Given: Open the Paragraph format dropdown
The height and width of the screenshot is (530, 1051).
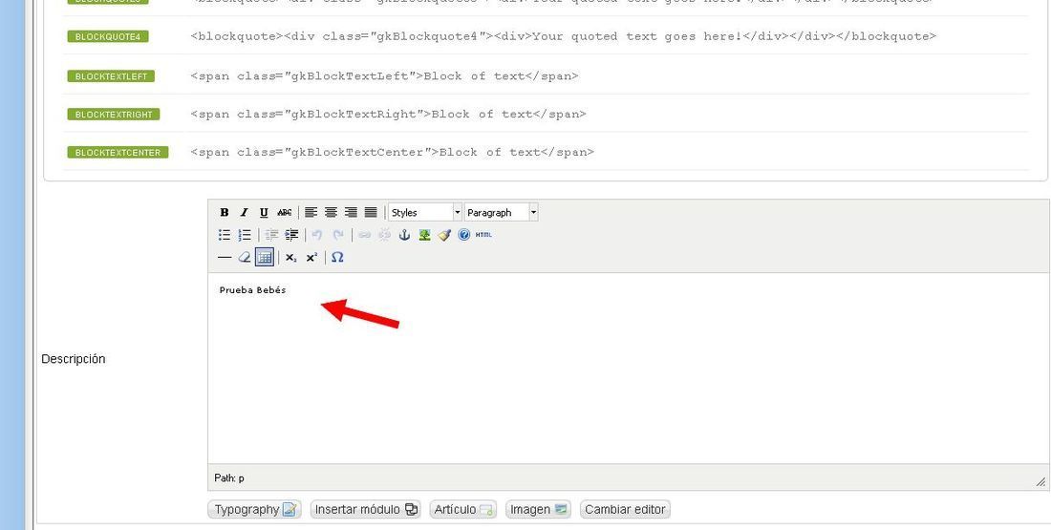Looking at the screenshot, I should pos(502,212).
